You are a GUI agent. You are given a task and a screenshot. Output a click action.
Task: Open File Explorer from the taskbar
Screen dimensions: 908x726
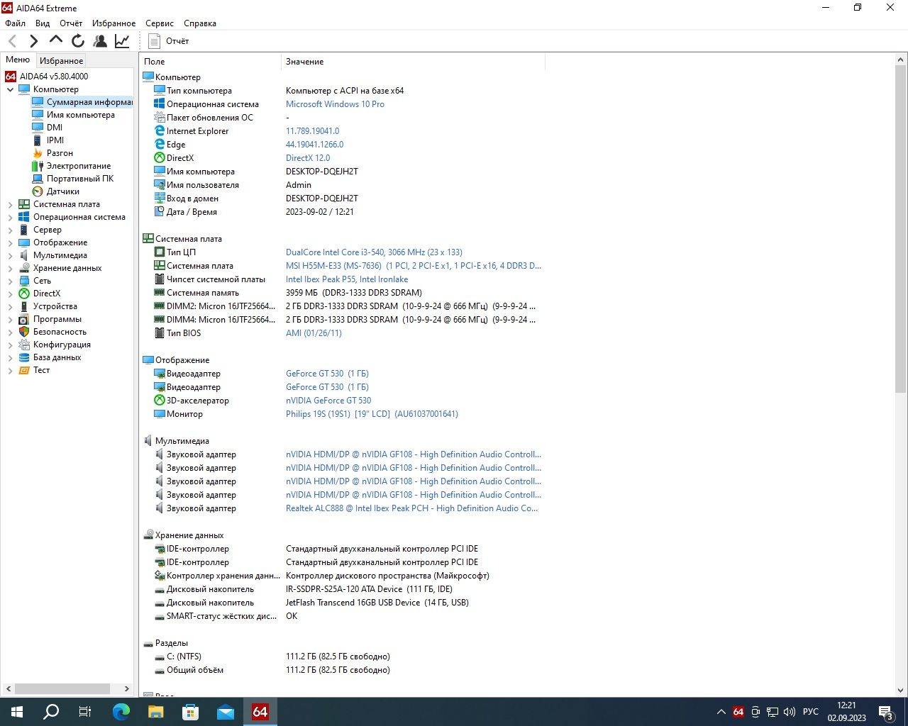pyautogui.click(x=156, y=712)
